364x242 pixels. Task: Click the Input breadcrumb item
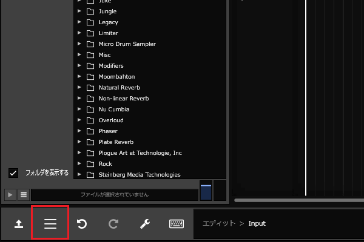[257, 224]
